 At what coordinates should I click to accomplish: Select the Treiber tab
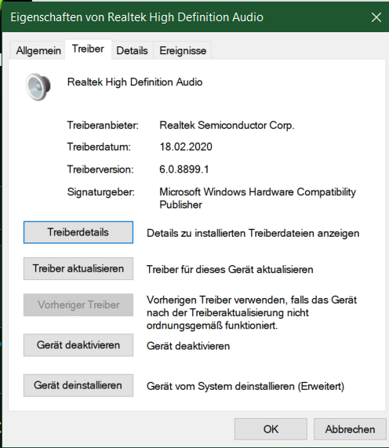pos(88,49)
